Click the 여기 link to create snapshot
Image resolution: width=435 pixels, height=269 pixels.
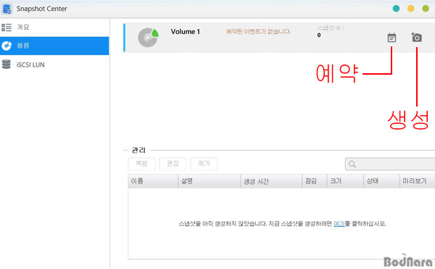(339, 223)
